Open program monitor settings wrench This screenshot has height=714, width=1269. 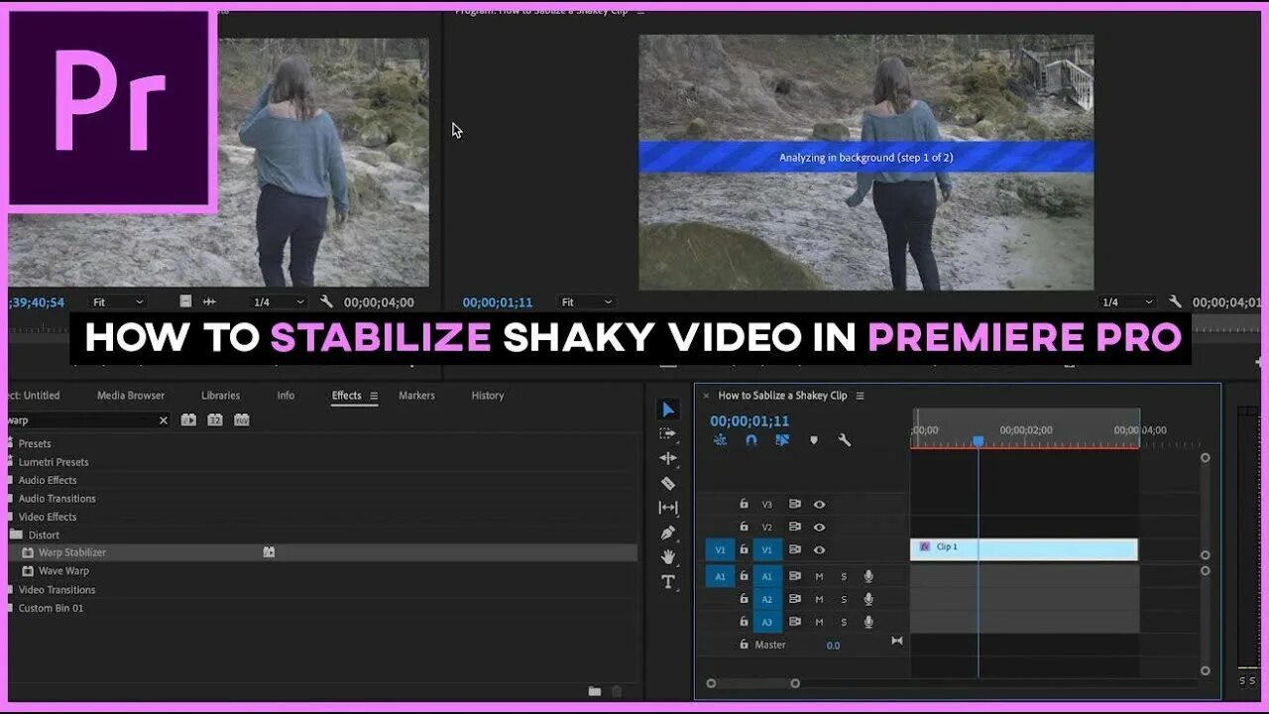1176,302
